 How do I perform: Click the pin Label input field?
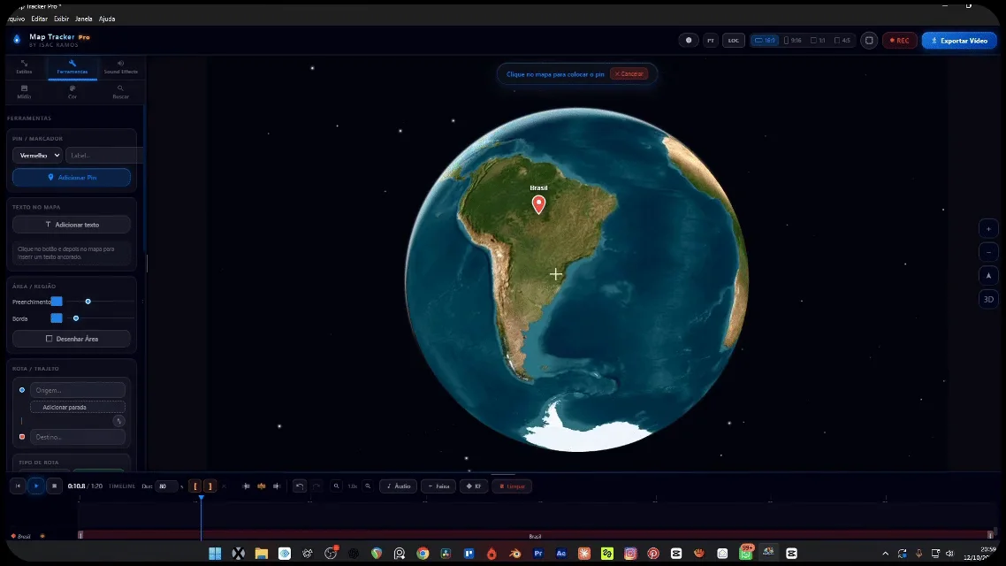pyautogui.click(x=104, y=156)
